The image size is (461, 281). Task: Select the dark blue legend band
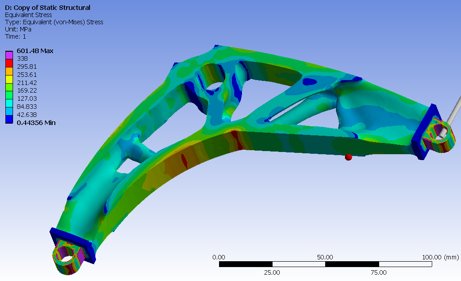[9, 119]
